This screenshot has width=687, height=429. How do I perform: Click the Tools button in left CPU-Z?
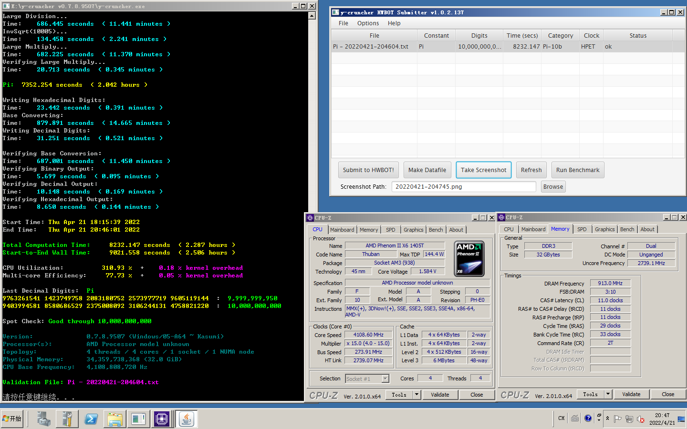[399, 395]
